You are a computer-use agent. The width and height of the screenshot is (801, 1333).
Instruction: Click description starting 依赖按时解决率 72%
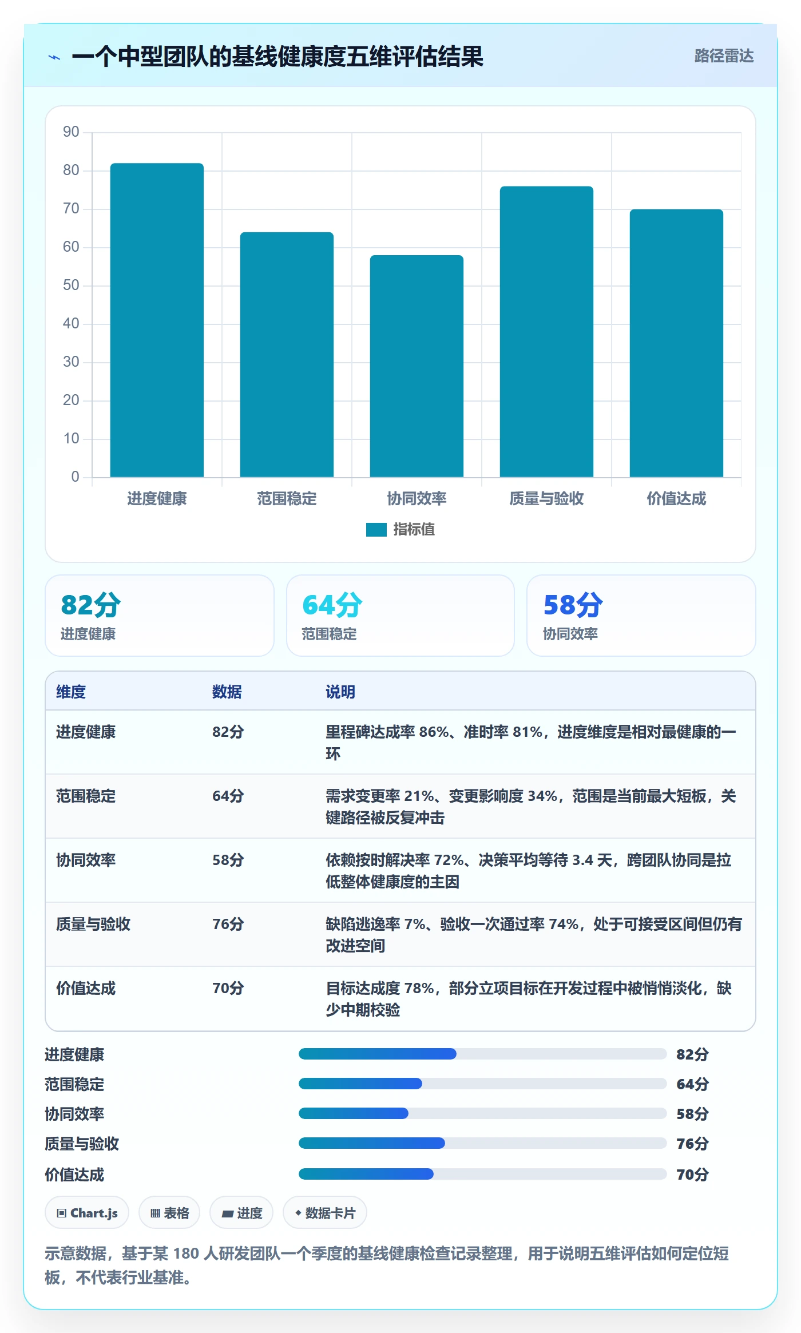coord(529,871)
